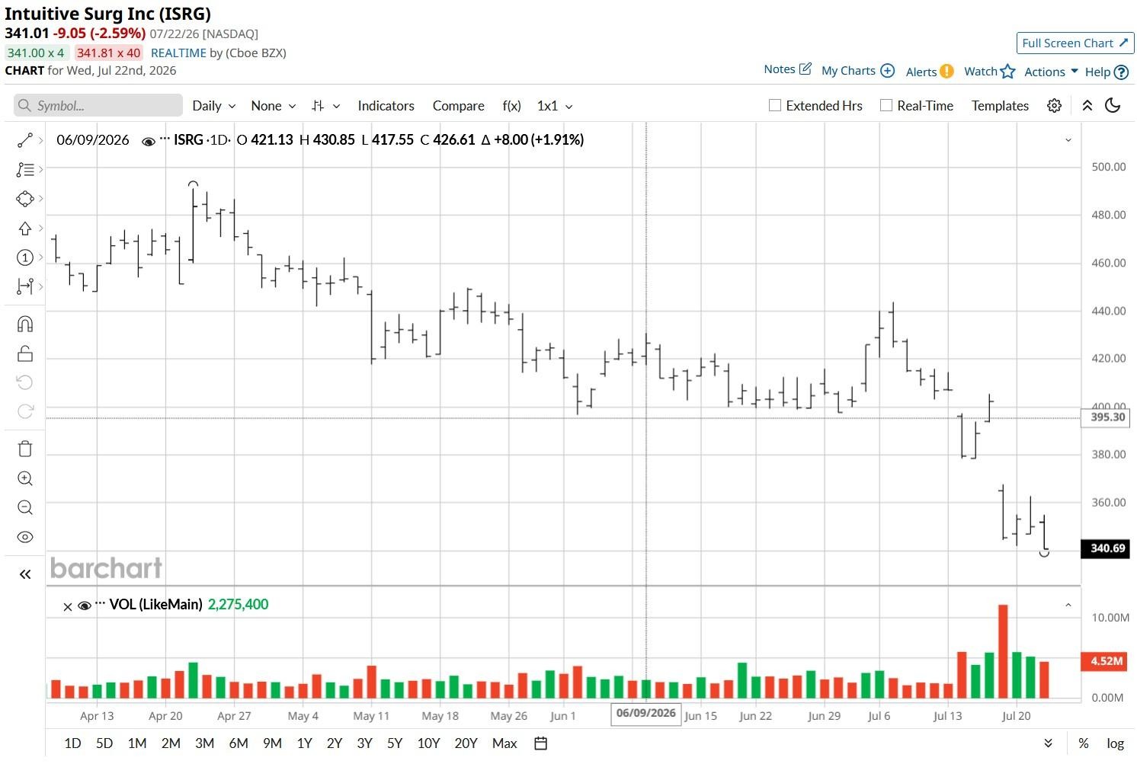Click the 340.69 last price label

(1107, 548)
